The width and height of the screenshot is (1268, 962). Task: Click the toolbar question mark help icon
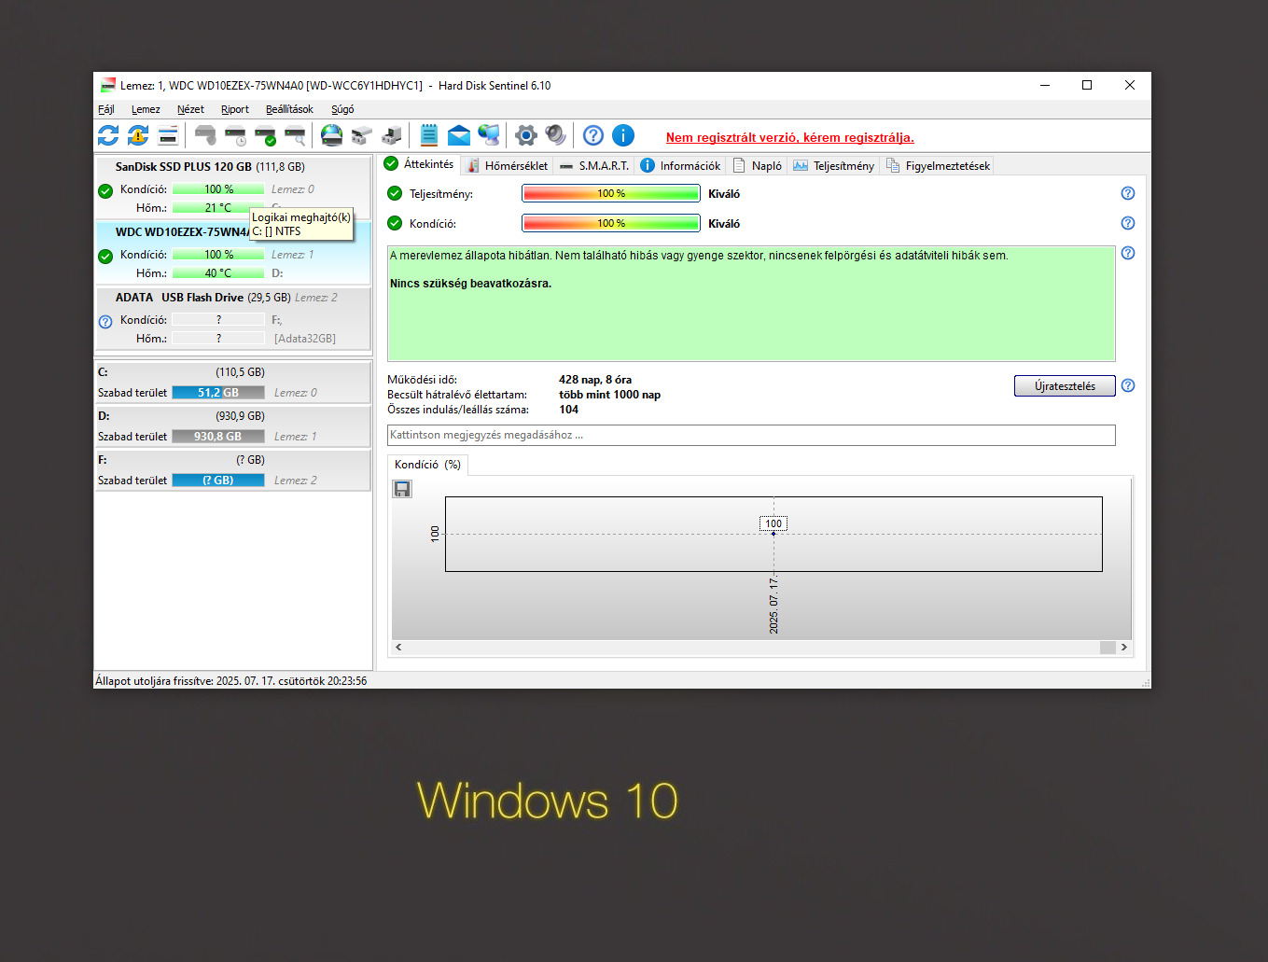tap(593, 135)
